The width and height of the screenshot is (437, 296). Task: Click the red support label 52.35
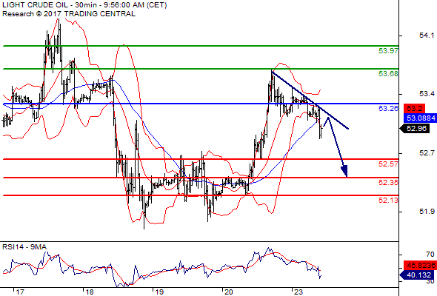[388, 182]
